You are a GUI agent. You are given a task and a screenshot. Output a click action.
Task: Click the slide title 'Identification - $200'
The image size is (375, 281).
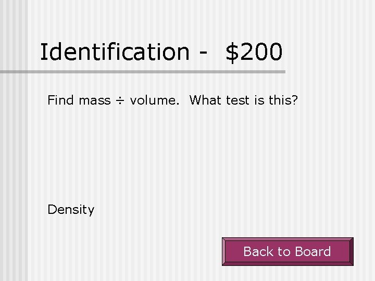pos(161,52)
